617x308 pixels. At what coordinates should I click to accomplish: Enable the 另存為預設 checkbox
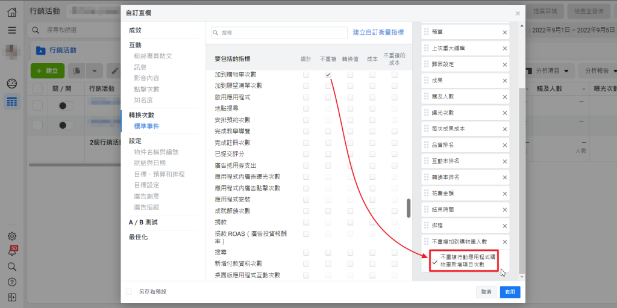(129, 292)
